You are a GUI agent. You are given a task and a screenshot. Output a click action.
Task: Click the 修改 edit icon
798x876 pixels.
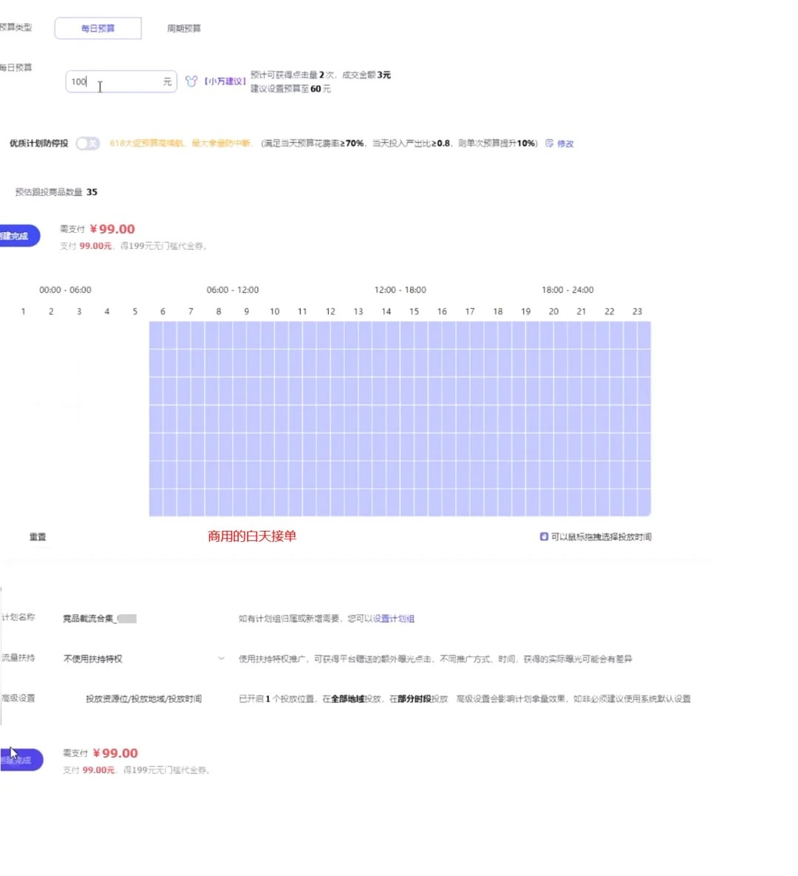(550, 143)
